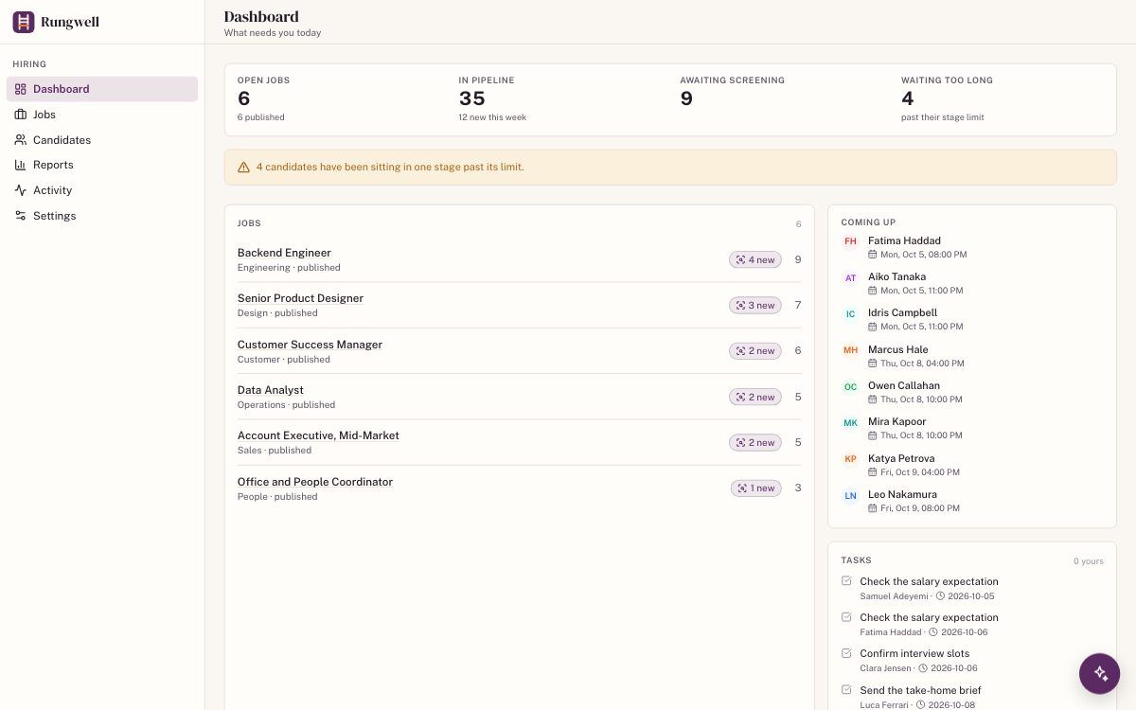Click the 4 new badge for Backend Engineer
1136x710 pixels.
pos(755,259)
